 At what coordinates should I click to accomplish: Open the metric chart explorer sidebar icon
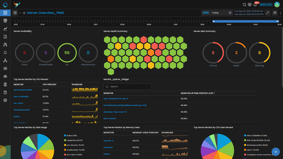(5, 29)
